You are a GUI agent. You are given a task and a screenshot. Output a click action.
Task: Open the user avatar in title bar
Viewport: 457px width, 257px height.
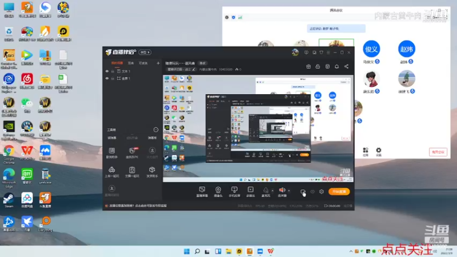point(295,53)
